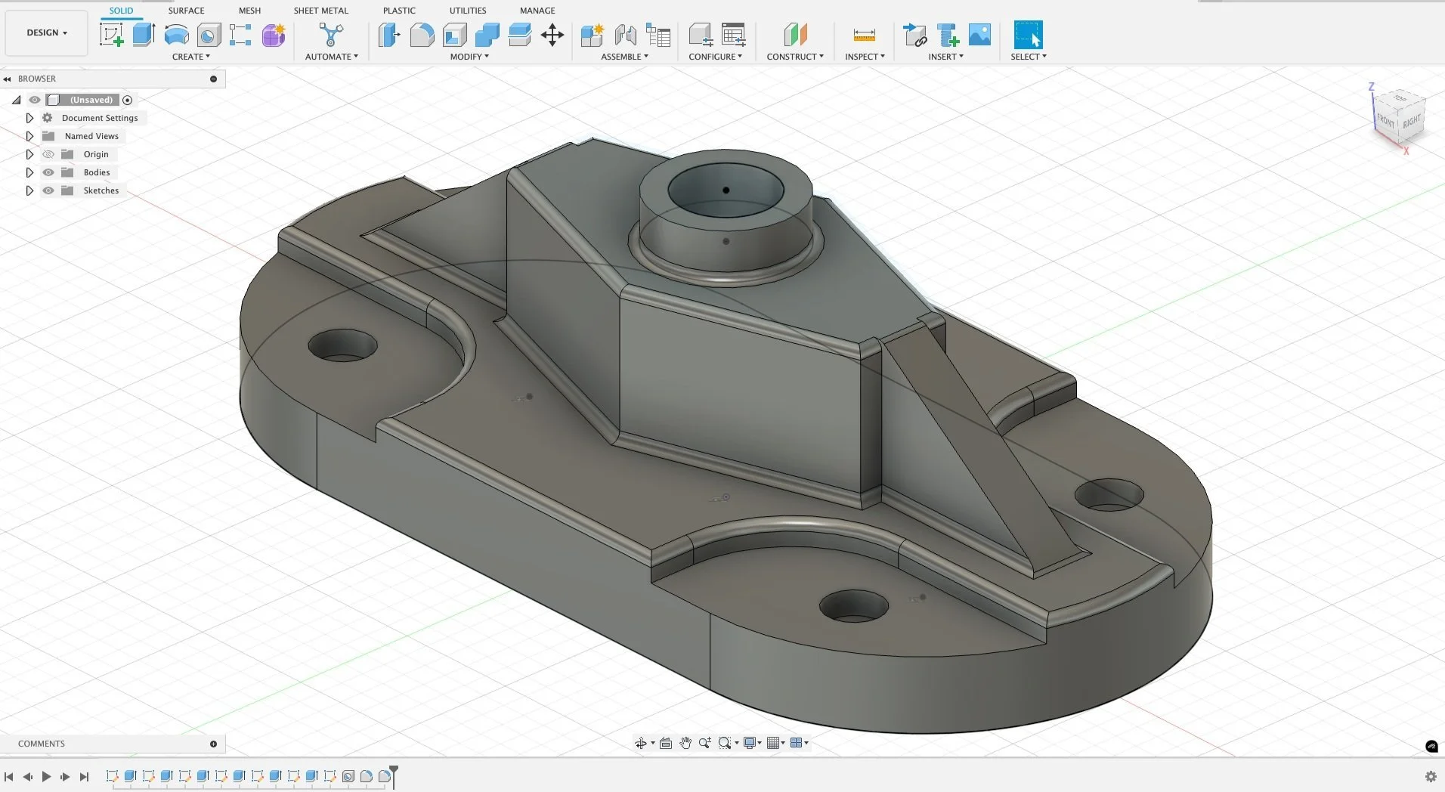Image resolution: width=1445 pixels, height=792 pixels.
Task: Pick the Hole tool
Action: [x=209, y=35]
